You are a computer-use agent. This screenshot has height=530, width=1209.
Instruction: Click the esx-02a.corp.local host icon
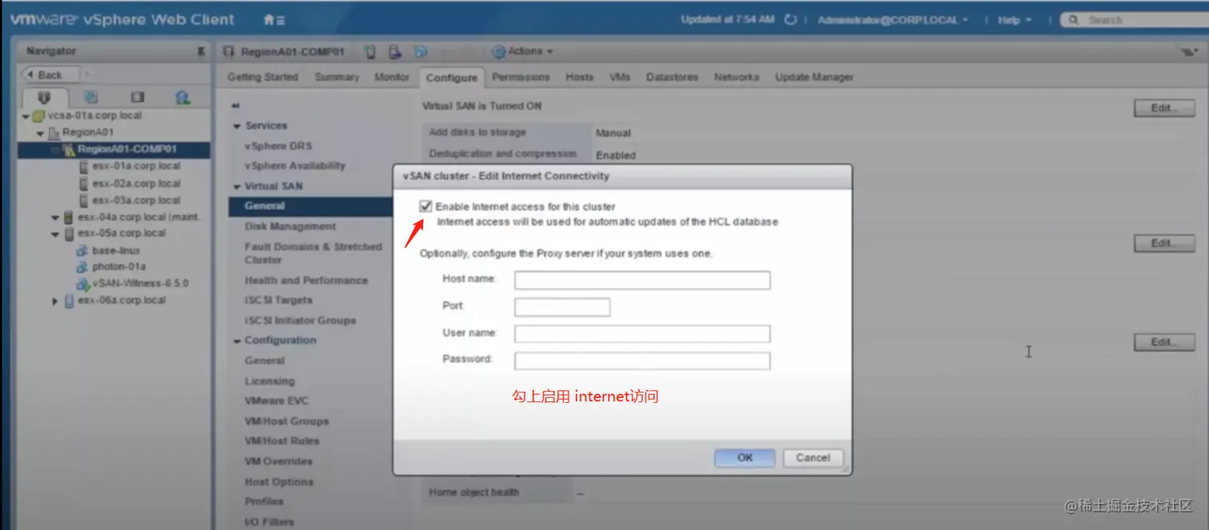[x=84, y=184]
